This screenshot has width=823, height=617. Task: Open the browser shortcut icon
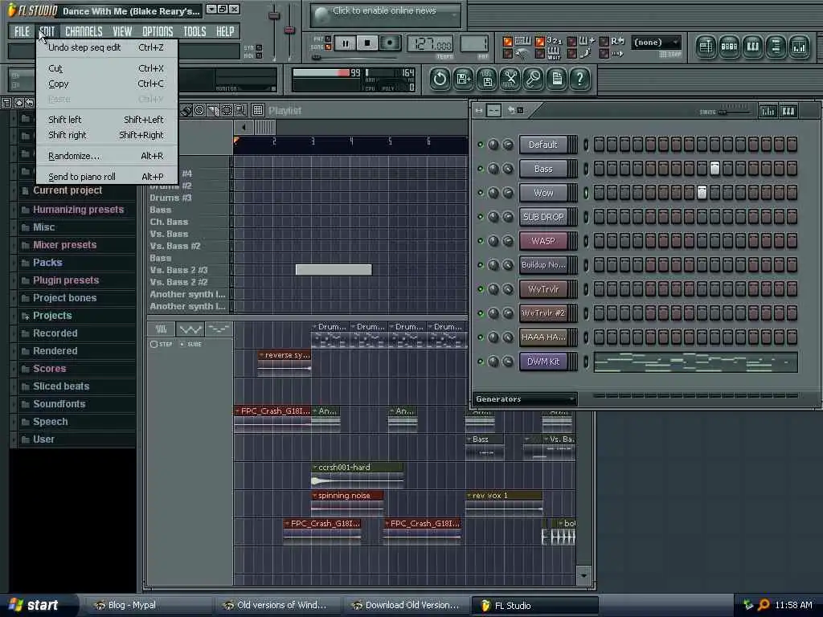click(x=776, y=47)
